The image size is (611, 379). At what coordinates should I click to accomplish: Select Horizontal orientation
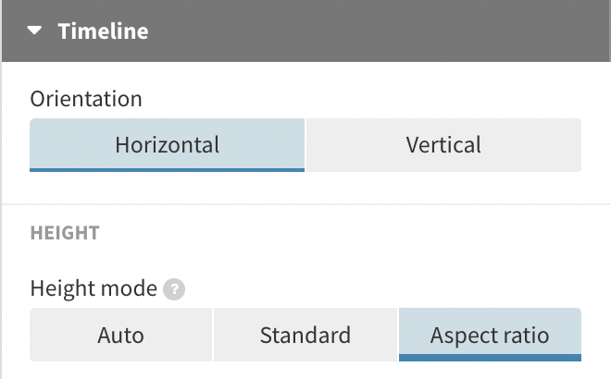167,145
